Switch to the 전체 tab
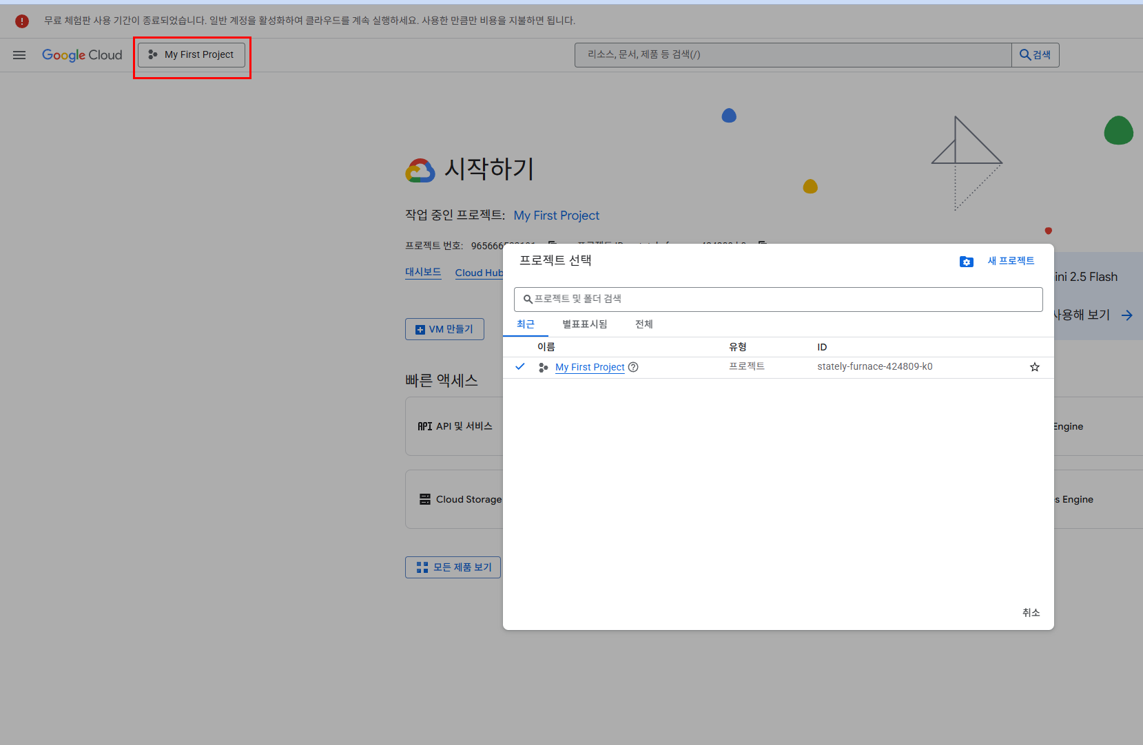This screenshot has height=745, width=1143. click(644, 324)
